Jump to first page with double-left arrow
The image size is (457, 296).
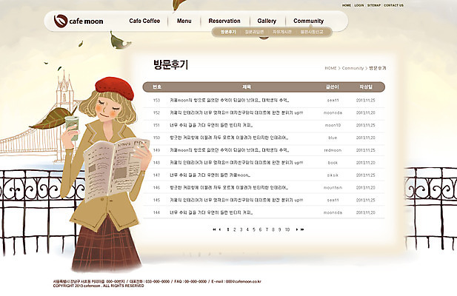pyautogui.click(x=215, y=229)
